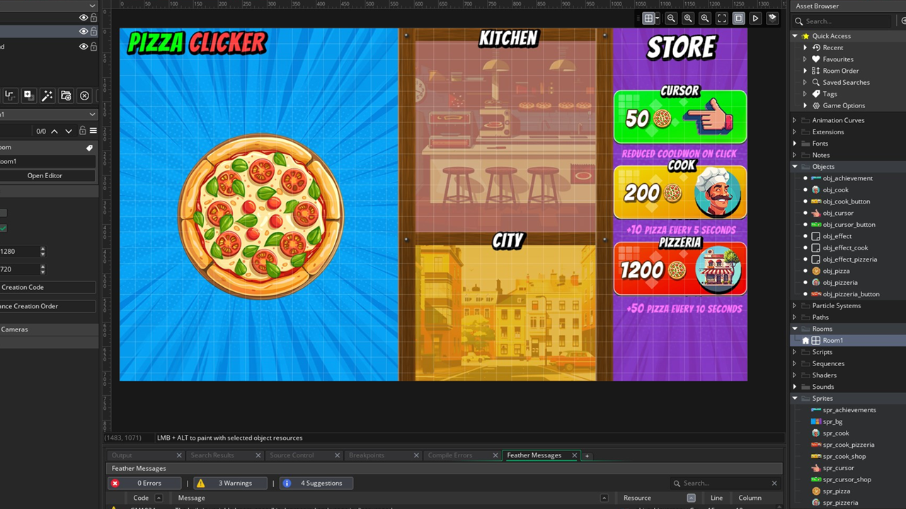Screen dimensions: 906x509
Task: Zoom in on the room canvas
Action: (705, 18)
